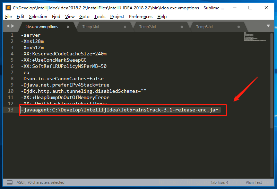Switch to Temp3.txt tab
Image resolution: width=277 pixels, height=189 pixels.
pyautogui.click(x=205, y=27)
